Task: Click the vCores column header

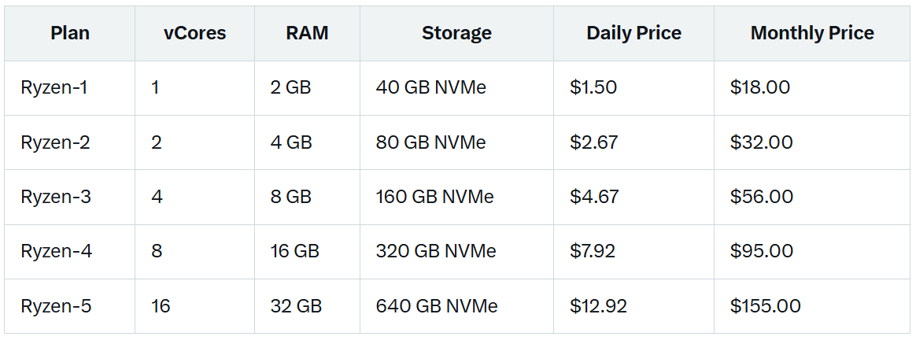Action: [194, 33]
